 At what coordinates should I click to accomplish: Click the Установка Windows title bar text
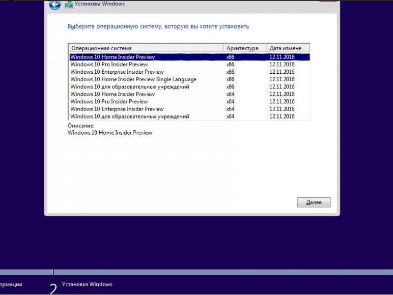click(x=100, y=4)
